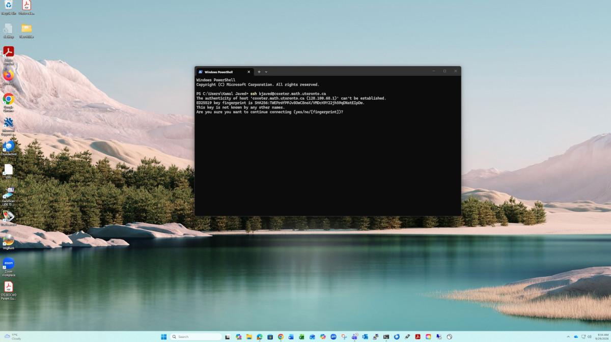Click the ED25519 key fingerprint line

coord(281,103)
